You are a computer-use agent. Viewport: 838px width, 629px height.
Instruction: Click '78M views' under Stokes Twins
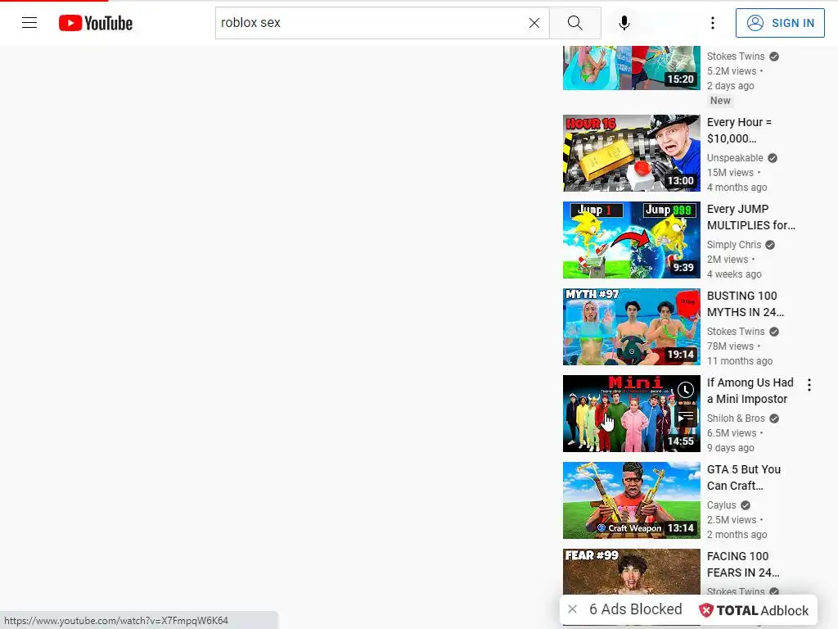pos(730,346)
